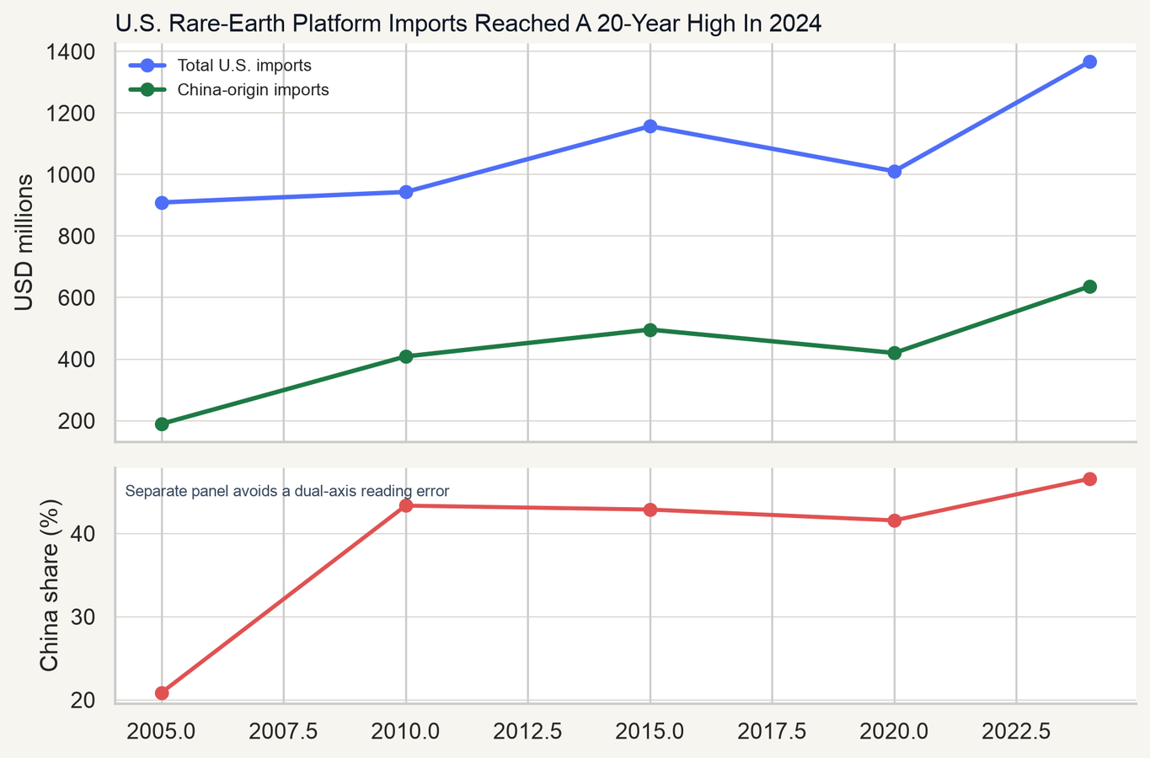Select the 'Total U.S. imports' legend label
Screen dimensions: 1150x758
244,66
